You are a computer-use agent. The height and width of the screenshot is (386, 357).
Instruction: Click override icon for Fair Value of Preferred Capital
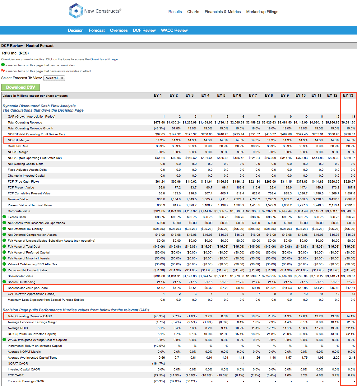click(x=4, y=252)
